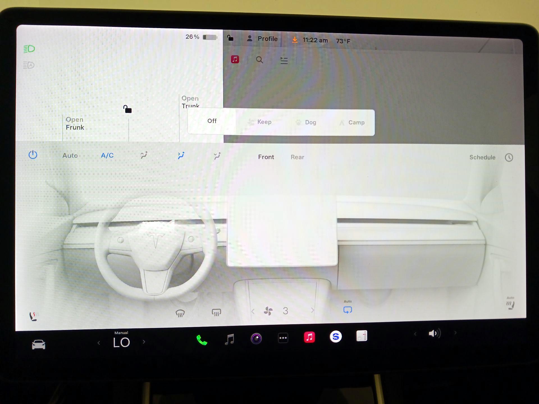
Task: Increase fan speed with right arrow
Action: point(312,310)
